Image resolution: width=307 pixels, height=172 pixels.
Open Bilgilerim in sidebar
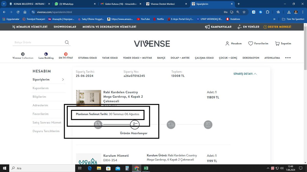point(39,97)
